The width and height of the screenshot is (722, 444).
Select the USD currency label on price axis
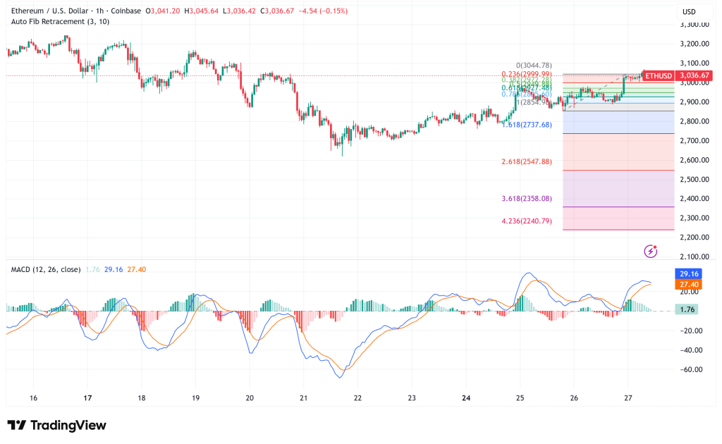pyautogui.click(x=690, y=11)
